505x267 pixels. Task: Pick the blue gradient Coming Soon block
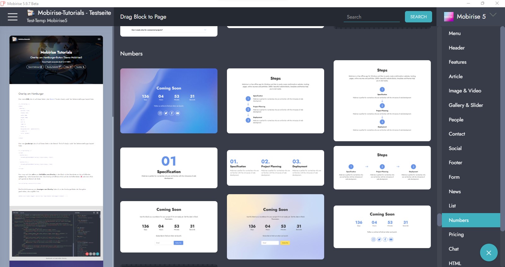coord(169,101)
